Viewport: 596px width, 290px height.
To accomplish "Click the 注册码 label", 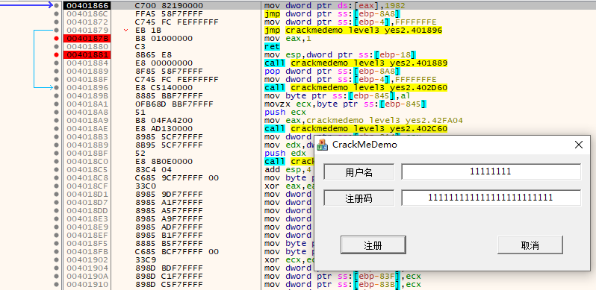I will pos(358,198).
